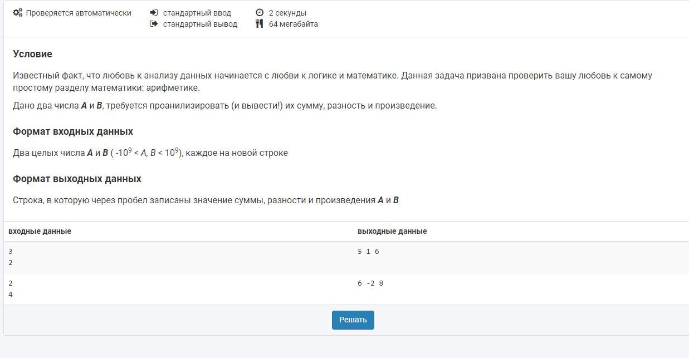Click the "стандартный ввод" text
The image size is (689, 358).
pos(197,13)
